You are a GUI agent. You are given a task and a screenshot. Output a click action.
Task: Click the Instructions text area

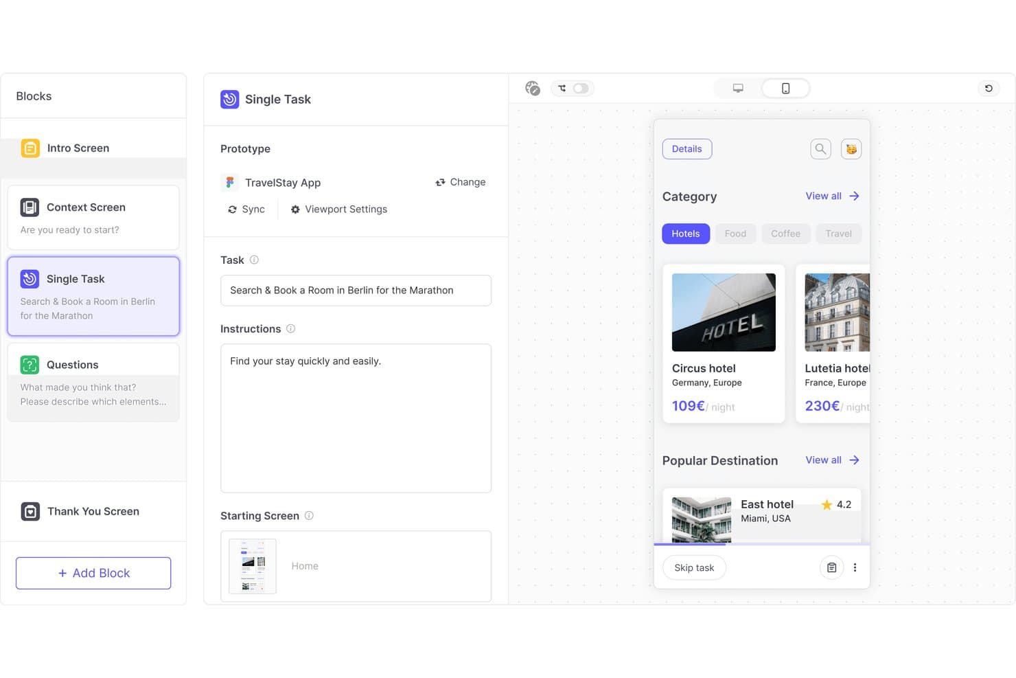click(356, 418)
